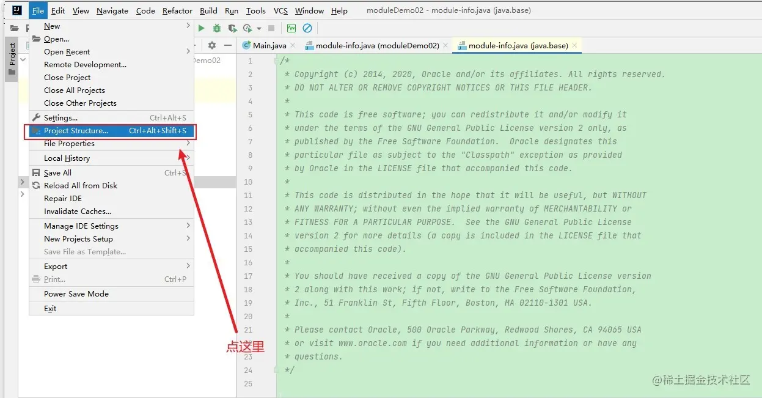Image resolution: width=762 pixels, height=398 pixels.
Task: Close the module-info.java (java.base) tab
Action: click(x=574, y=46)
